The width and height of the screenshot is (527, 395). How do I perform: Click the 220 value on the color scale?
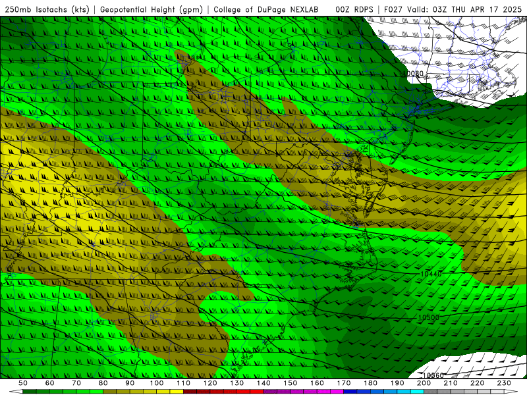(x=477, y=383)
